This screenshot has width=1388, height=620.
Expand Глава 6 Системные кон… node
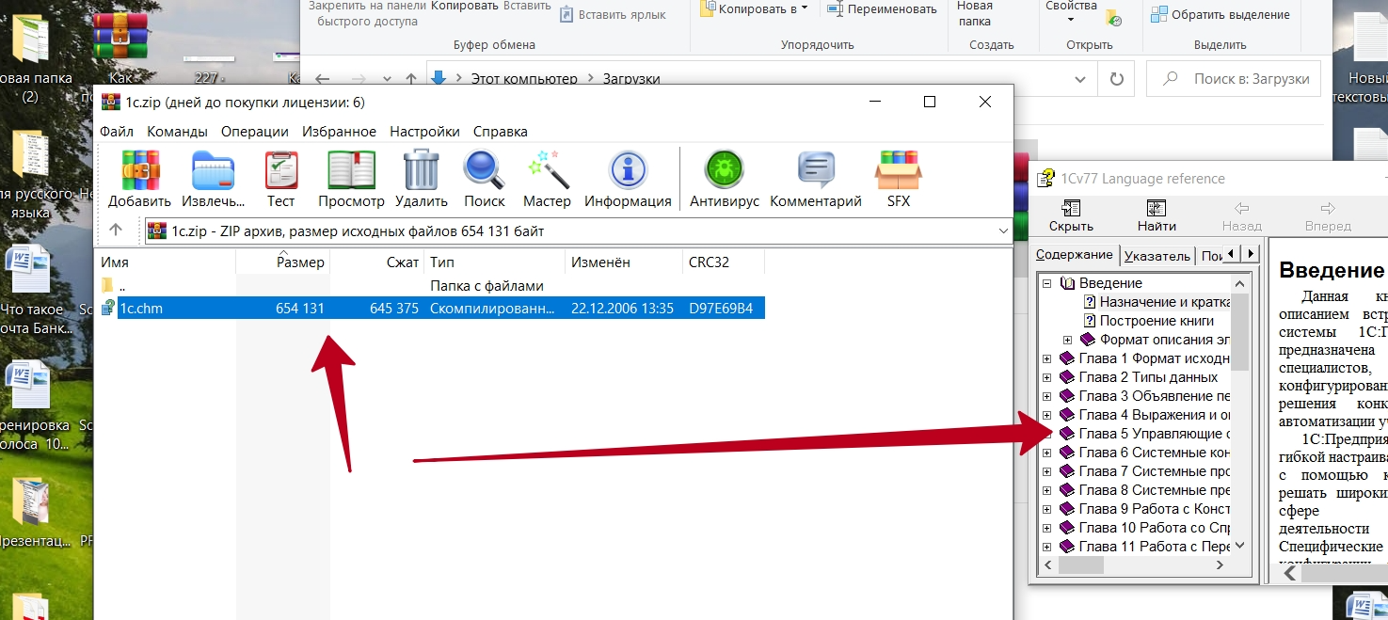coord(1046,453)
